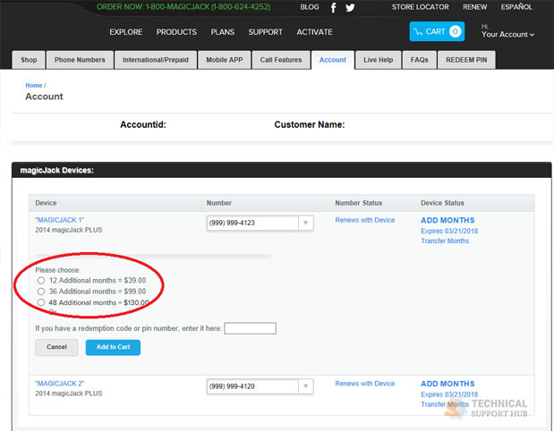The height and width of the screenshot is (431, 554).
Task: Open Call Features tab
Action: pos(281,60)
